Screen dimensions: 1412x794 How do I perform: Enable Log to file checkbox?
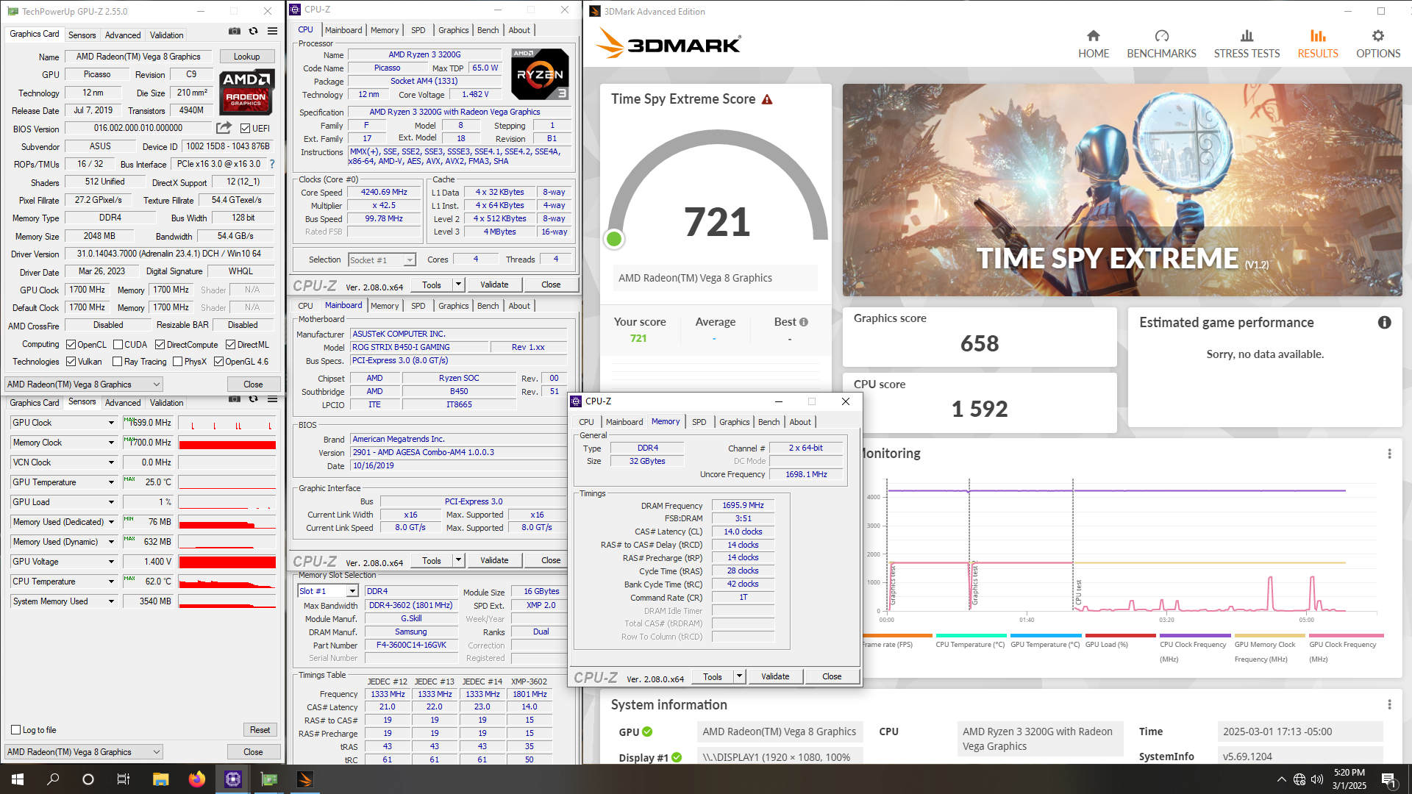click(x=15, y=730)
